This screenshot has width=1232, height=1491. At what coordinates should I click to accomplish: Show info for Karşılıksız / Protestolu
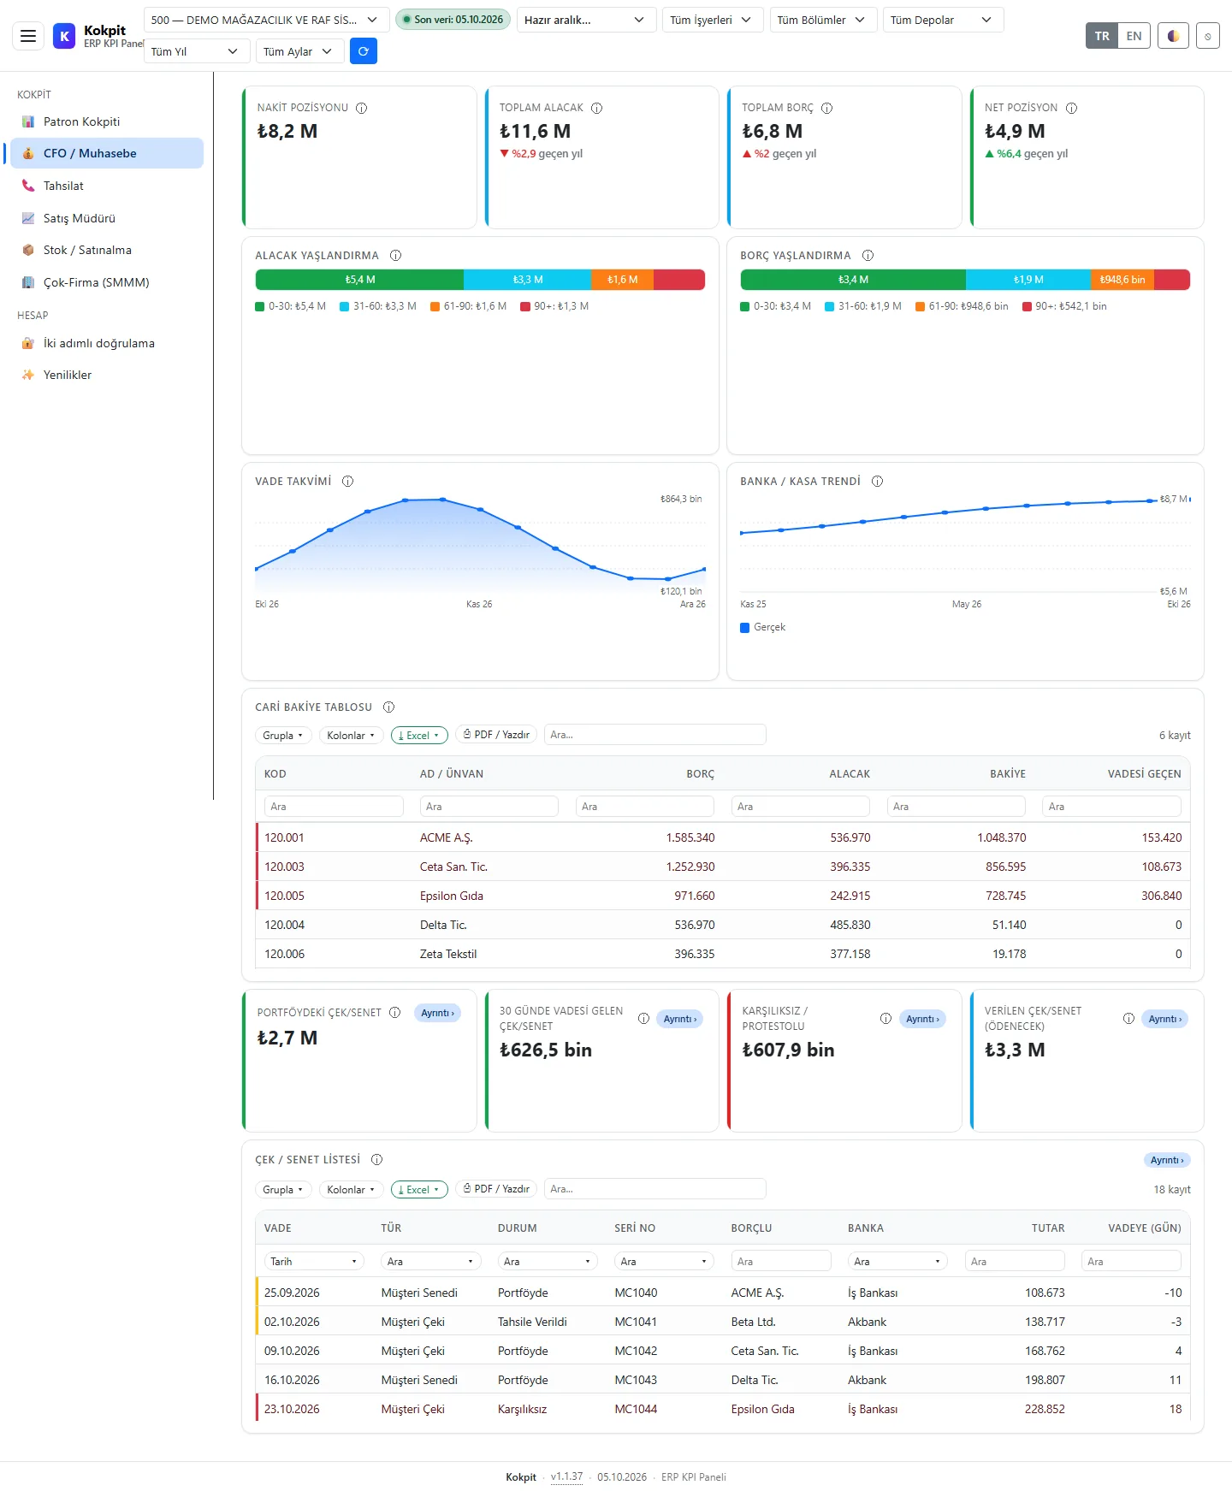click(886, 1018)
